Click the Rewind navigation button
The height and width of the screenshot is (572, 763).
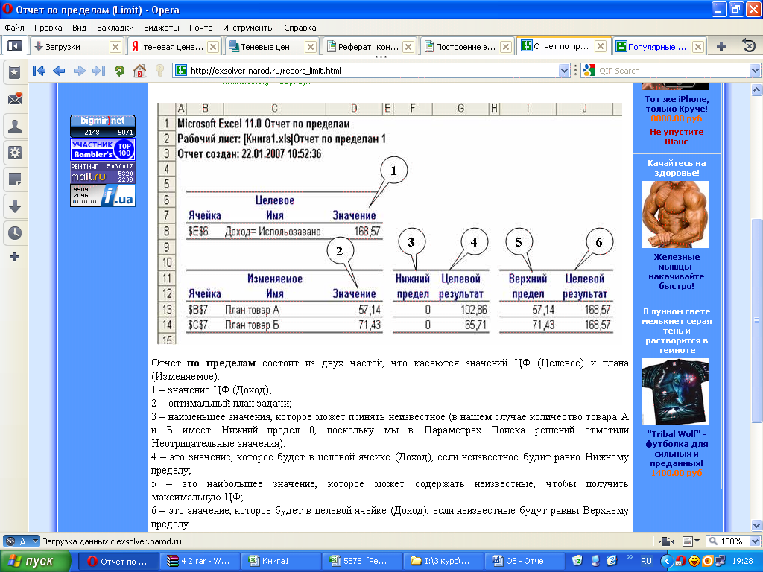(x=39, y=71)
